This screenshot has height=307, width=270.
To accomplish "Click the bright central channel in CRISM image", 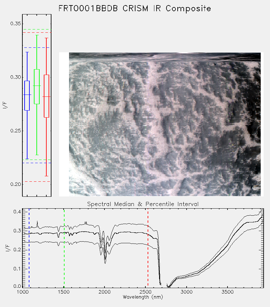I will [154, 118].
